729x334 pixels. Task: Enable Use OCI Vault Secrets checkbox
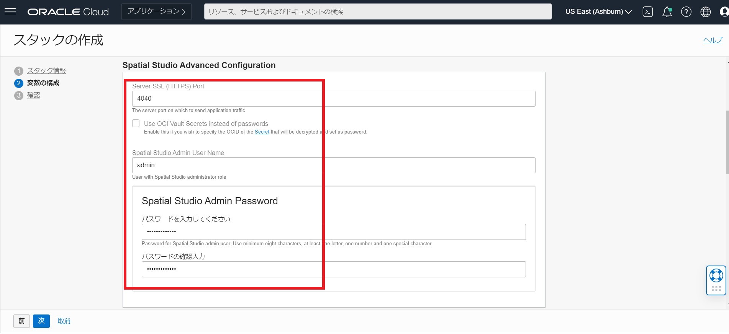(x=136, y=123)
